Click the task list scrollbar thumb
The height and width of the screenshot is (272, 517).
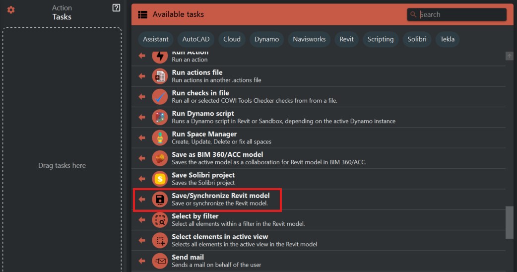pyautogui.click(x=509, y=222)
